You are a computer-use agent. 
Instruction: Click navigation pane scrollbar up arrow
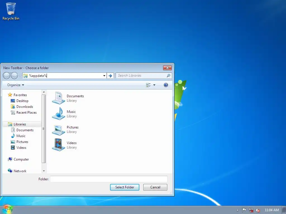pos(44,92)
